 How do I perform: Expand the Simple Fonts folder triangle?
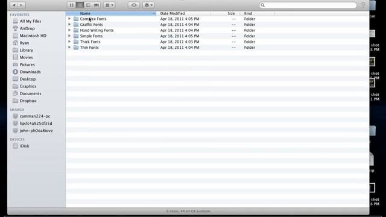point(69,36)
